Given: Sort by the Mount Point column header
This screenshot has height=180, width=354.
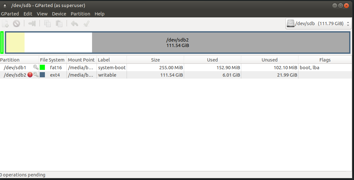Looking at the screenshot, I should pyautogui.click(x=82, y=60).
